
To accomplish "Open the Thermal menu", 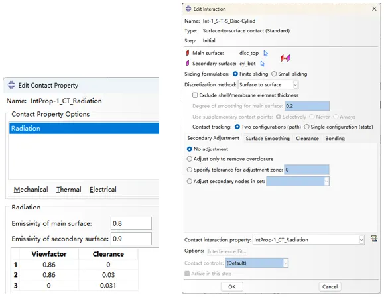I will pyautogui.click(x=68, y=189).
